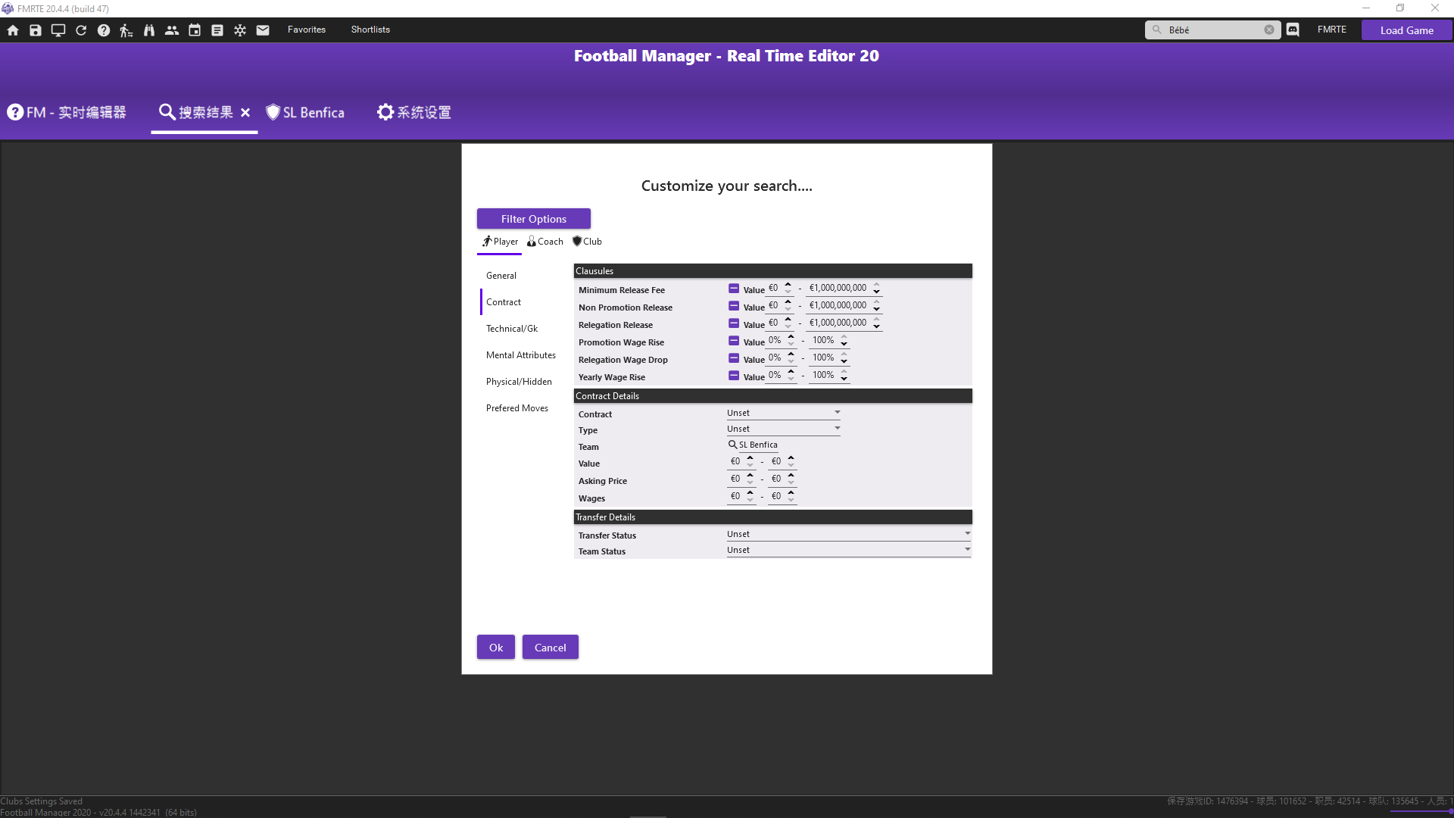Click the Filter Options button
The width and height of the screenshot is (1454, 818).
(x=534, y=219)
